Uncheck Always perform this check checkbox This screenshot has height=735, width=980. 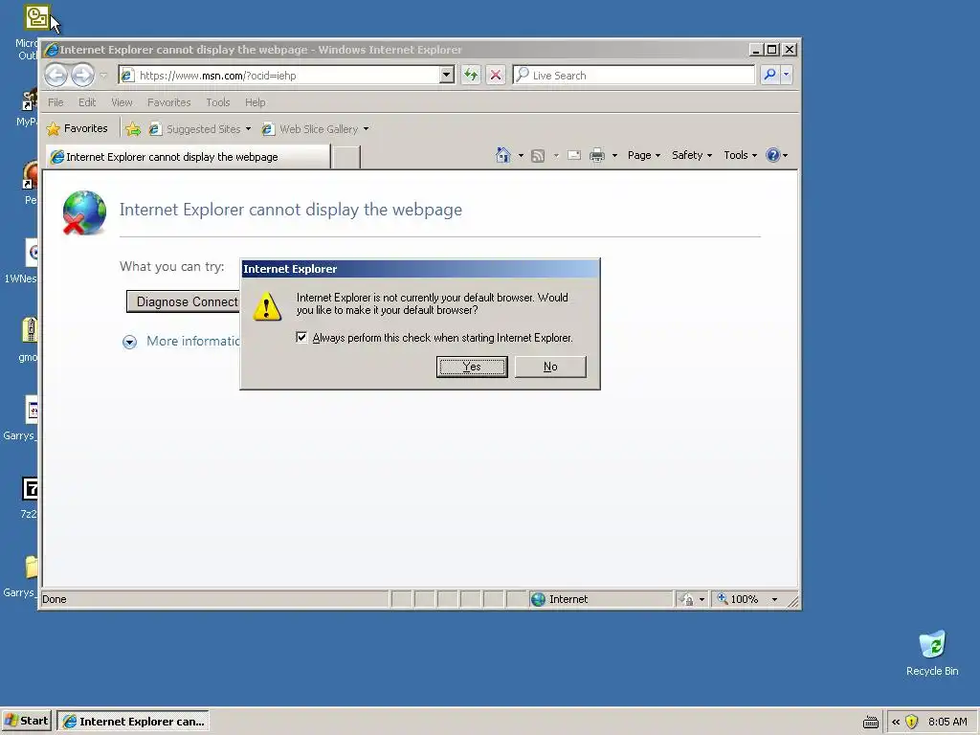tap(301, 338)
